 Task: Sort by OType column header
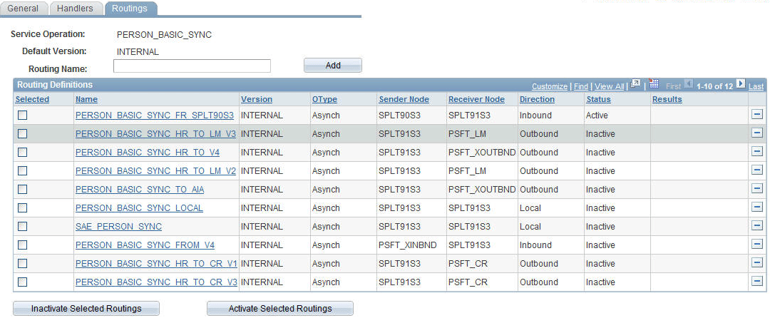(x=324, y=99)
